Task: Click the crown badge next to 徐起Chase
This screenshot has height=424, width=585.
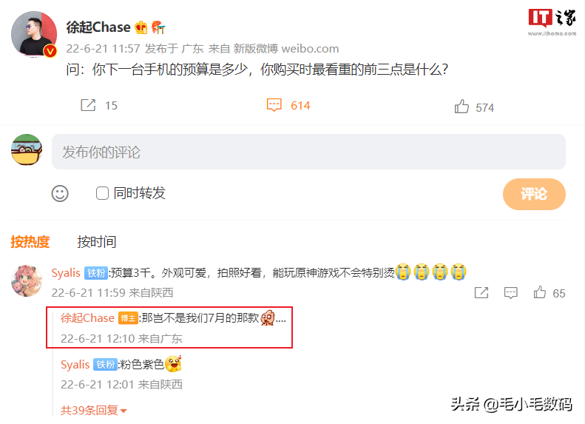Action: pos(141,27)
